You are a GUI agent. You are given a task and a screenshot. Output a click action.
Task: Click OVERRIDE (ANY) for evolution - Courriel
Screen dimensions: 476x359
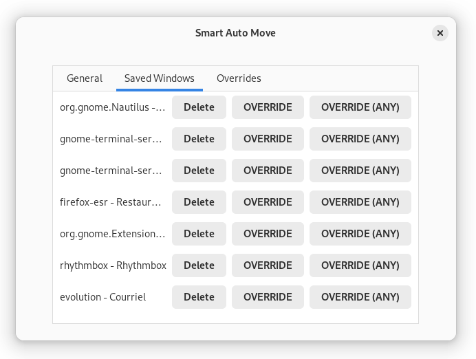[360, 297]
